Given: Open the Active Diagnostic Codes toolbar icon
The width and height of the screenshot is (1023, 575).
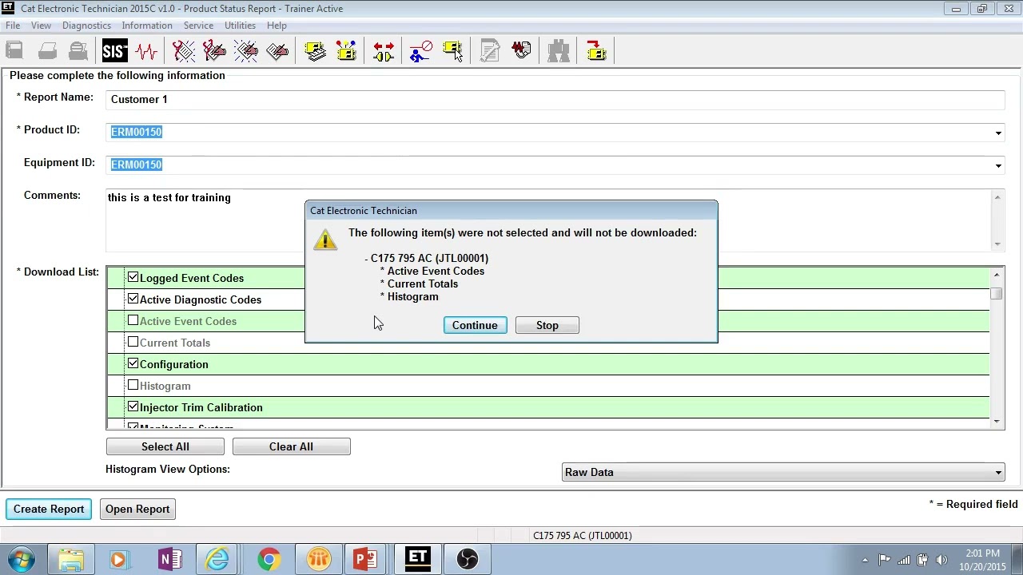Looking at the screenshot, I should coord(184,52).
